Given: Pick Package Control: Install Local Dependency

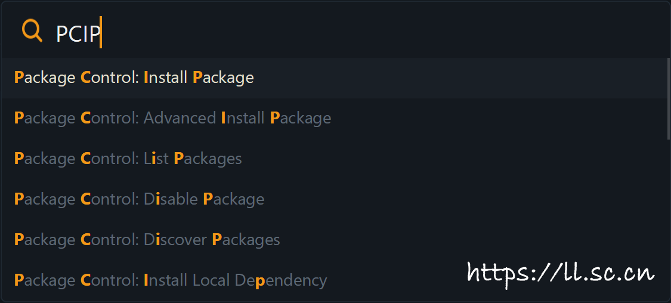Looking at the screenshot, I should [x=170, y=280].
